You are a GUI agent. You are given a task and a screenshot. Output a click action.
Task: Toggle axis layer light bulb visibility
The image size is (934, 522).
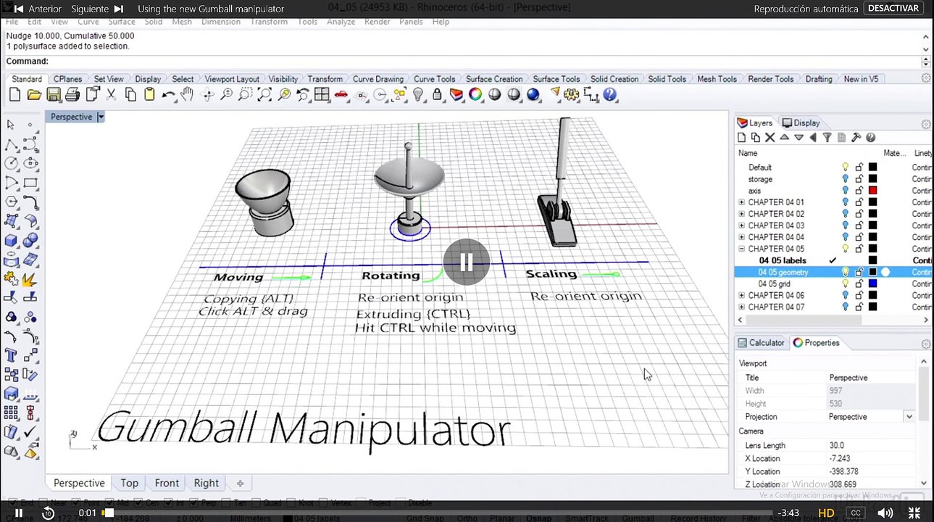pos(845,191)
